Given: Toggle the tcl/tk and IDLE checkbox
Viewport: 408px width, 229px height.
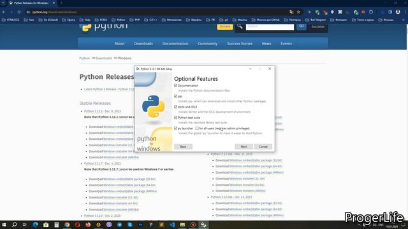Looking at the screenshot, I should coord(176,107).
